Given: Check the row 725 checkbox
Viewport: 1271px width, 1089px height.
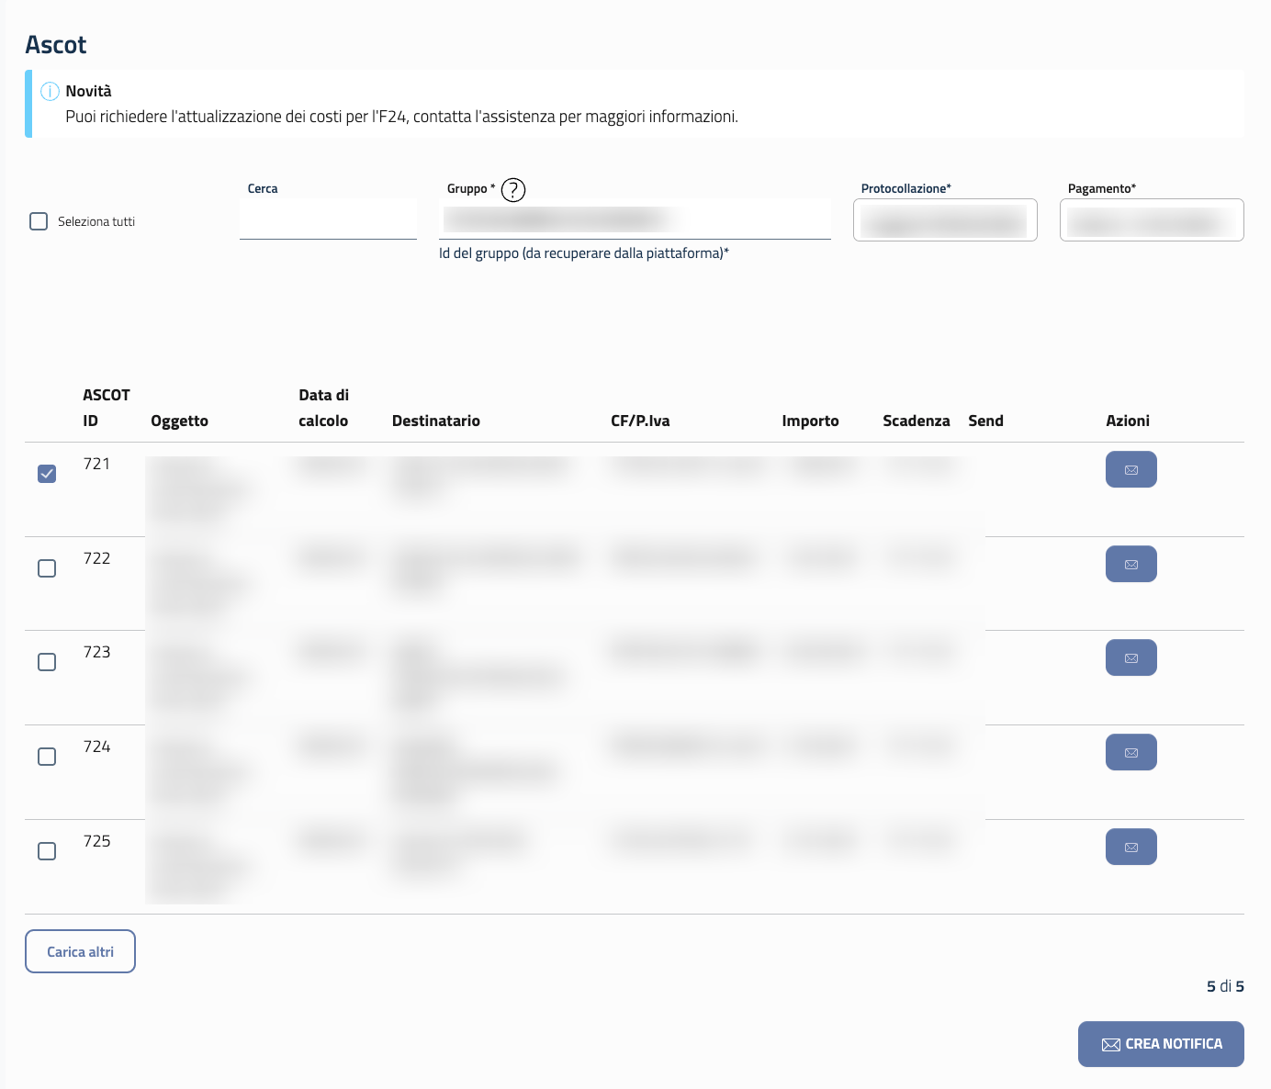Looking at the screenshot, I should [47, 851].
